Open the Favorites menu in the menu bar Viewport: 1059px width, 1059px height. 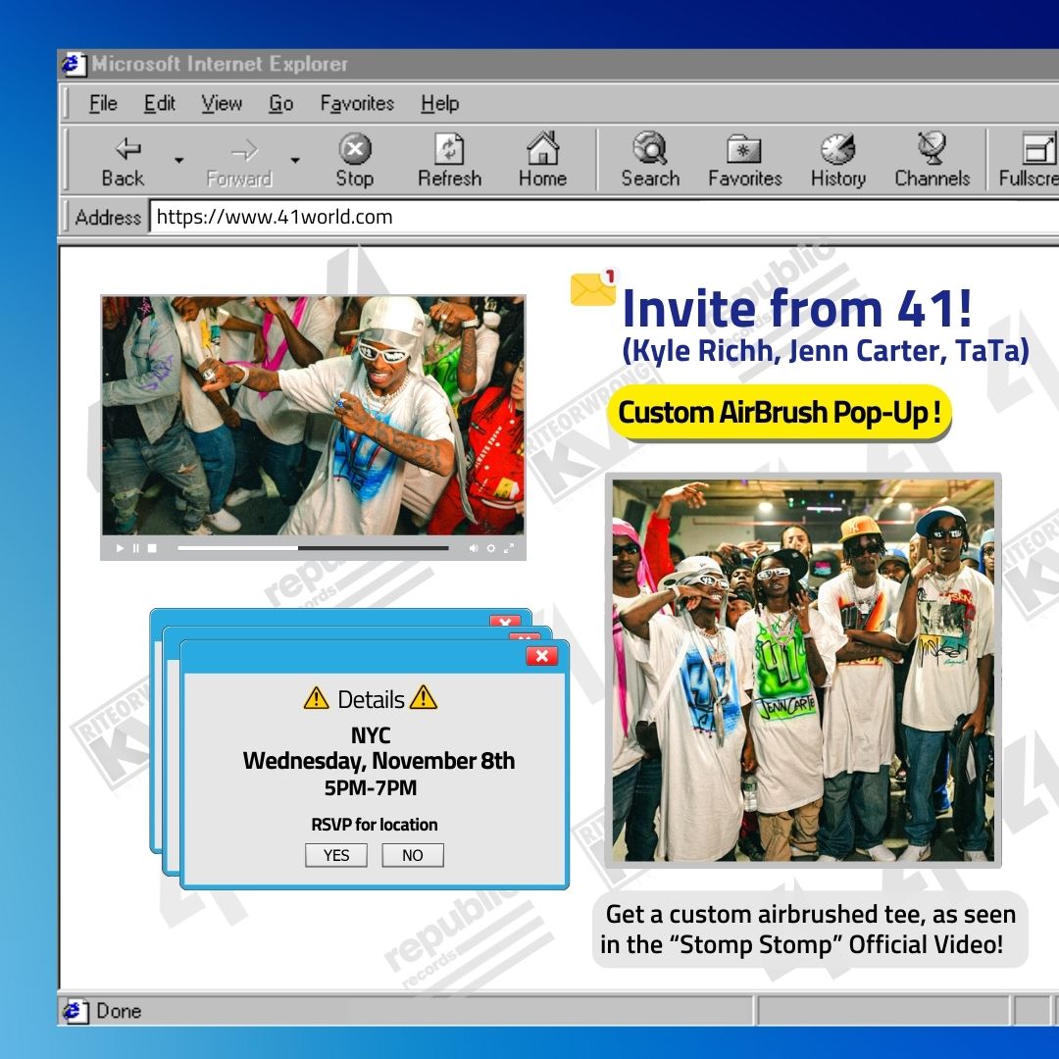click(357, 103)
